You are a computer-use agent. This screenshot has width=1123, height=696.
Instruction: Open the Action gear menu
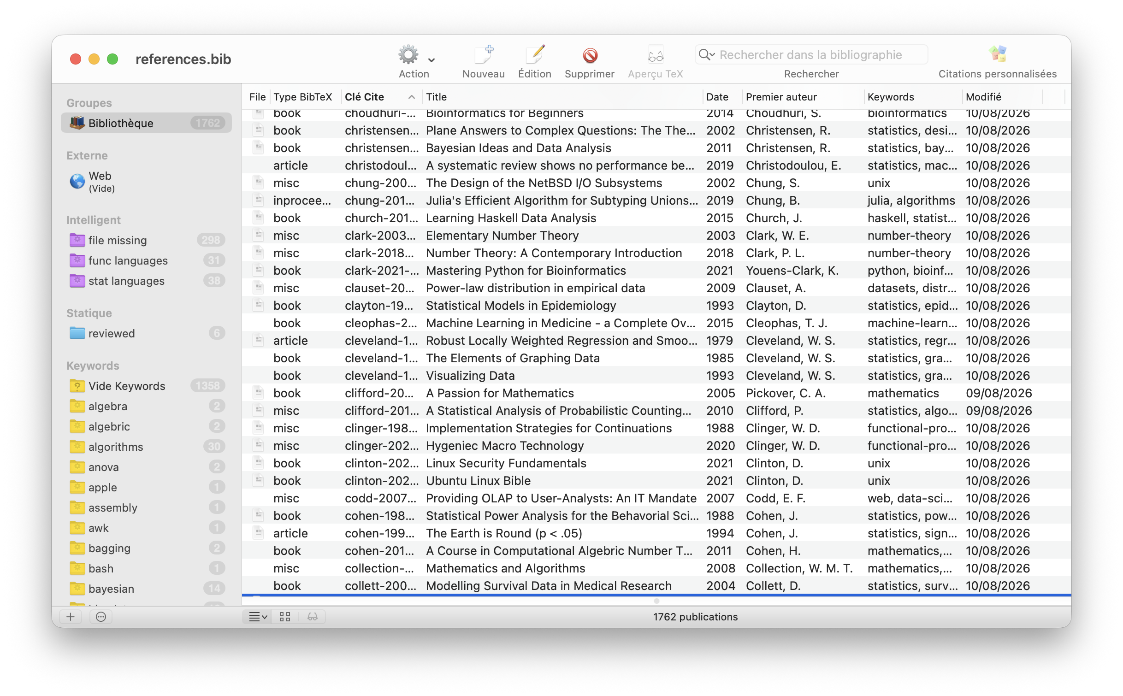pyautogui.click(x=408, y=55)
